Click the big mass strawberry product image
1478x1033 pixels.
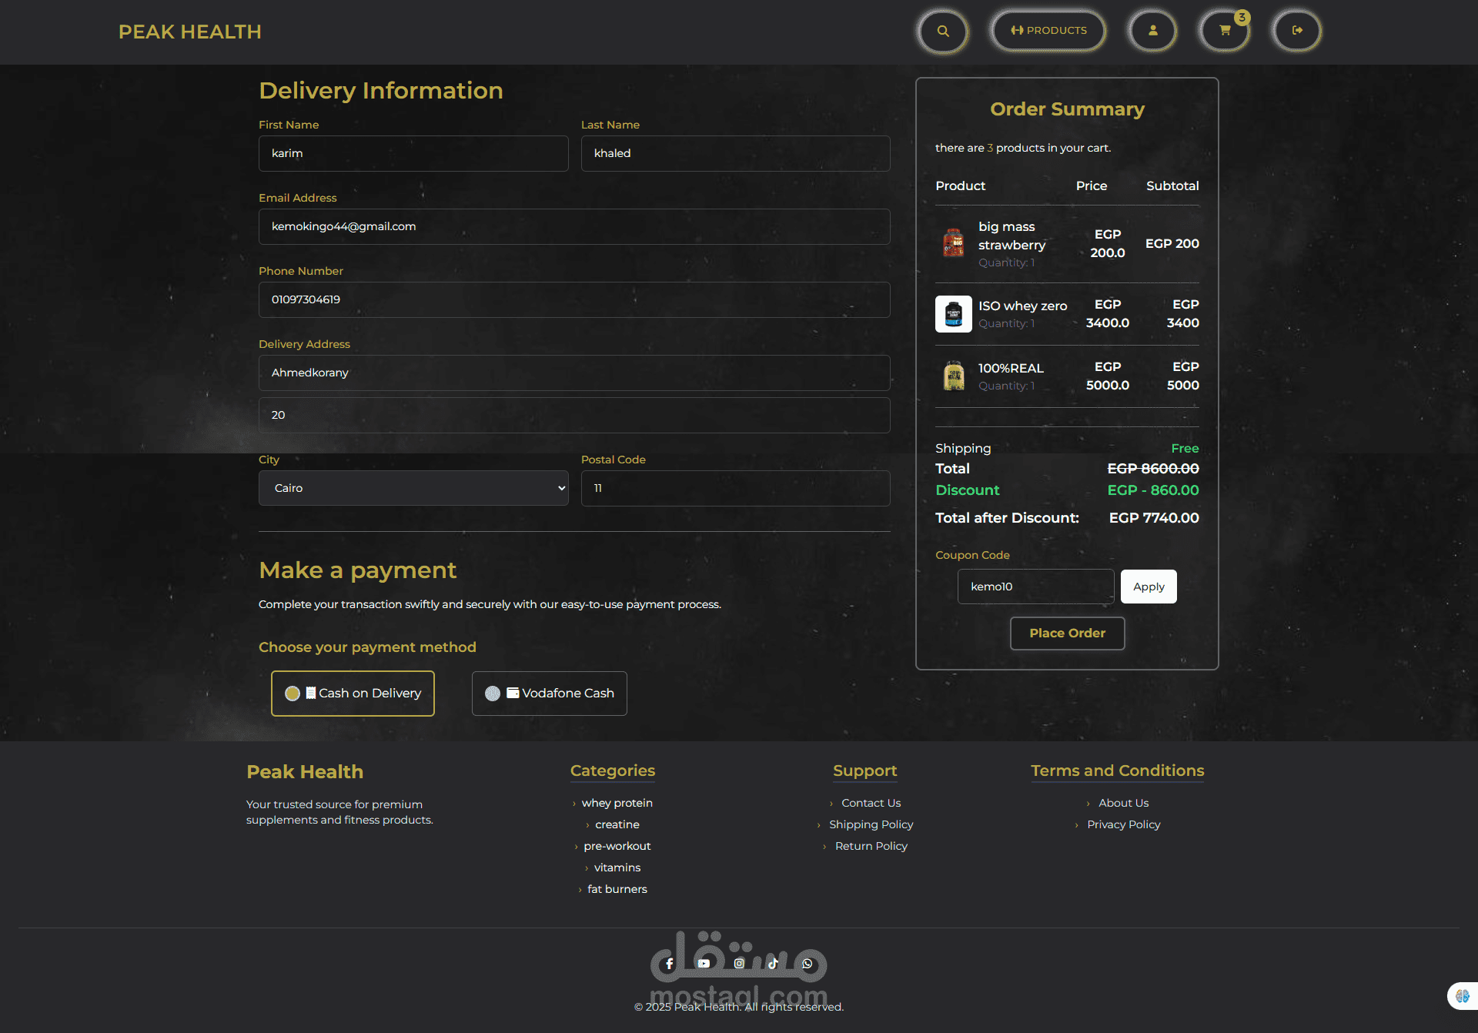[x=954, y=243]
